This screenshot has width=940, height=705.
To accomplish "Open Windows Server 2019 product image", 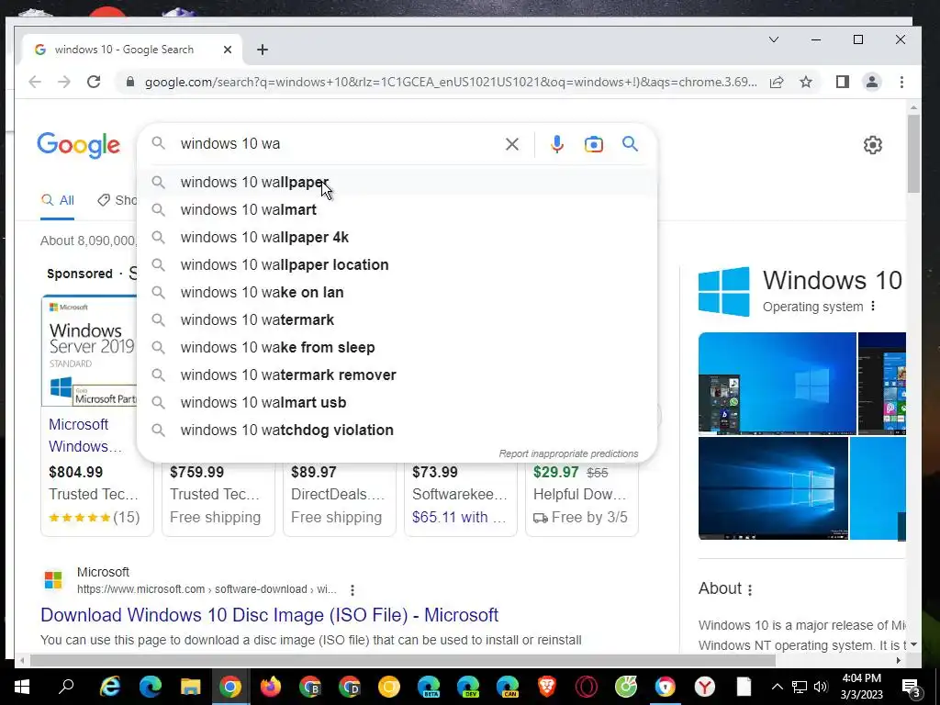I will point(90,351).
